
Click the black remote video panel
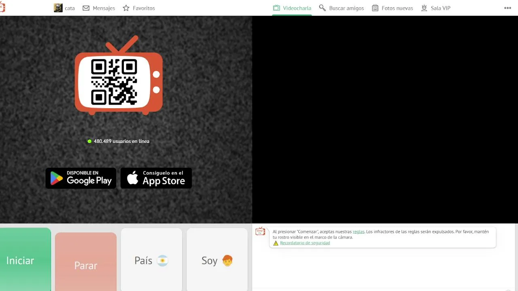point(385,120)
